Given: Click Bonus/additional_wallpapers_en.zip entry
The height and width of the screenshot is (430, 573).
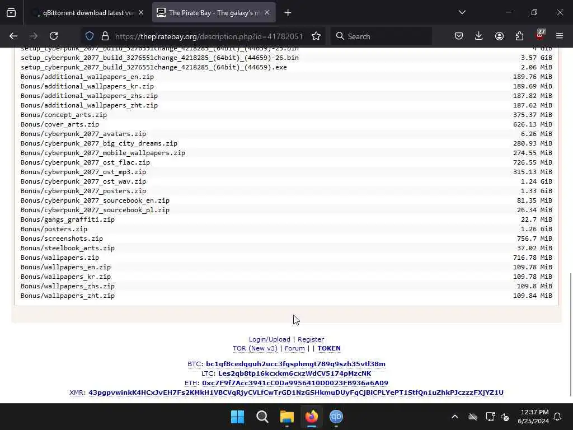Looking at the screenshot, I should 87,77.
